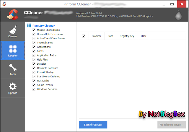Screen dimensions: 189x132
Task: Toggle select-all checkbox in results header
Action: pyautogui.click(x=84, y=36)
